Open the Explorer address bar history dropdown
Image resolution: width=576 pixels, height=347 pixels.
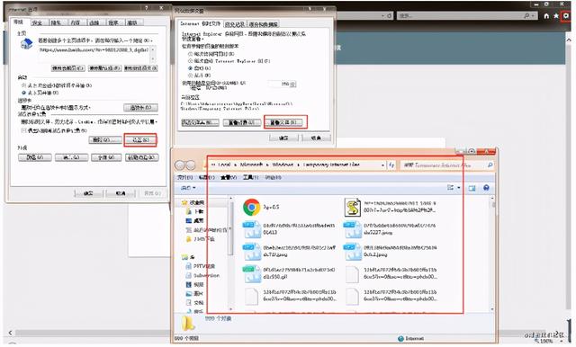click(382, 165)
